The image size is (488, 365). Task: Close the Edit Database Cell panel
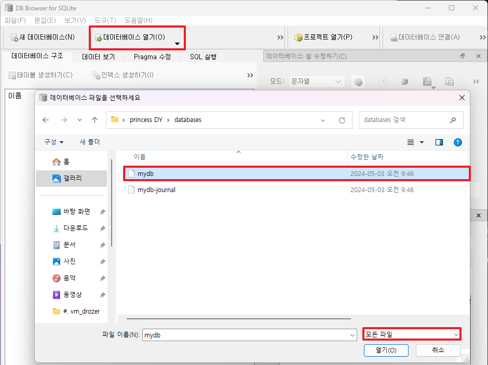point(479,56)
